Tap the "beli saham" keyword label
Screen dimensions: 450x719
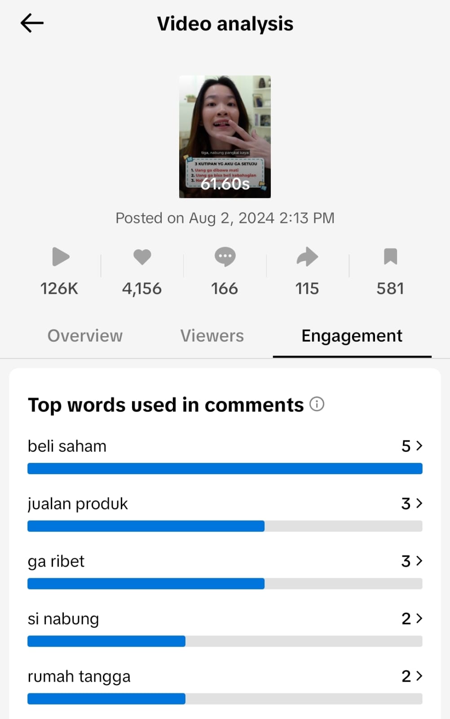[67, 446]
